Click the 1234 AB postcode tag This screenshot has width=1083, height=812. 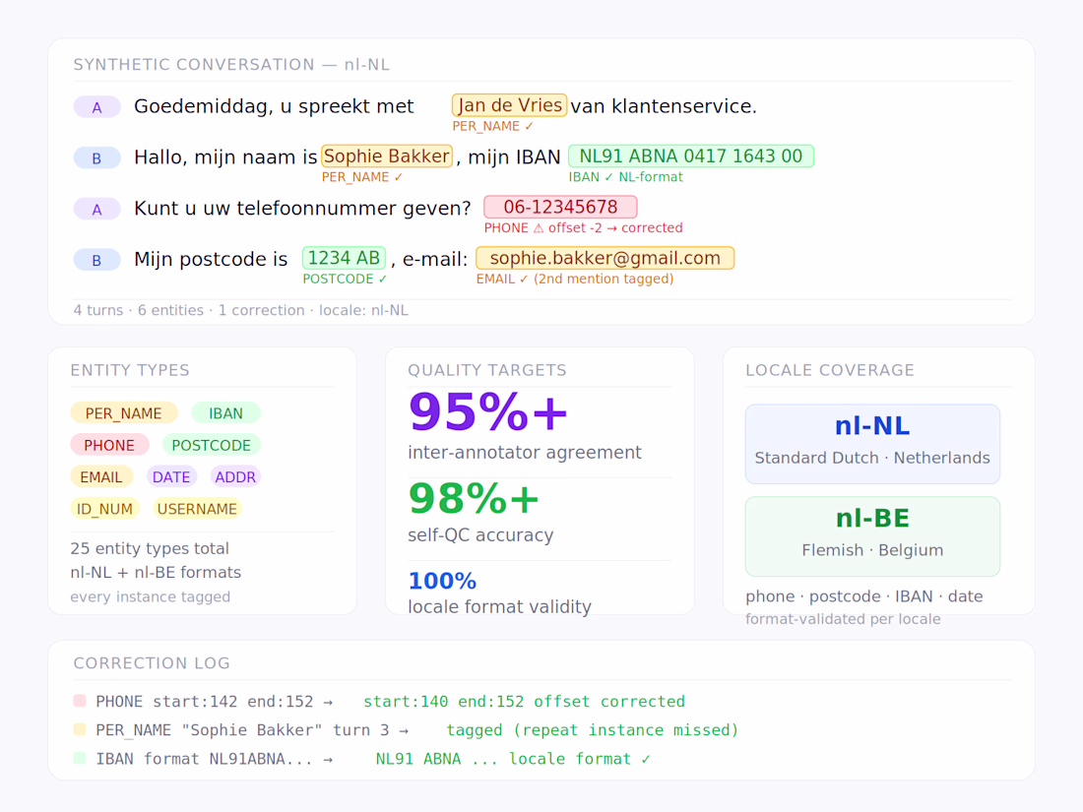click(x=344, y=258)
